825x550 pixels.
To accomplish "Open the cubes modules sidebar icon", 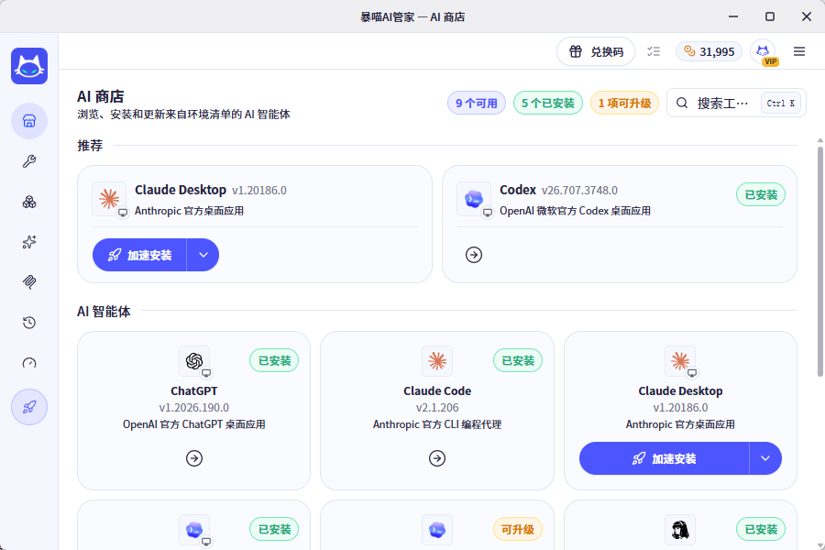I will pos(29,202).
